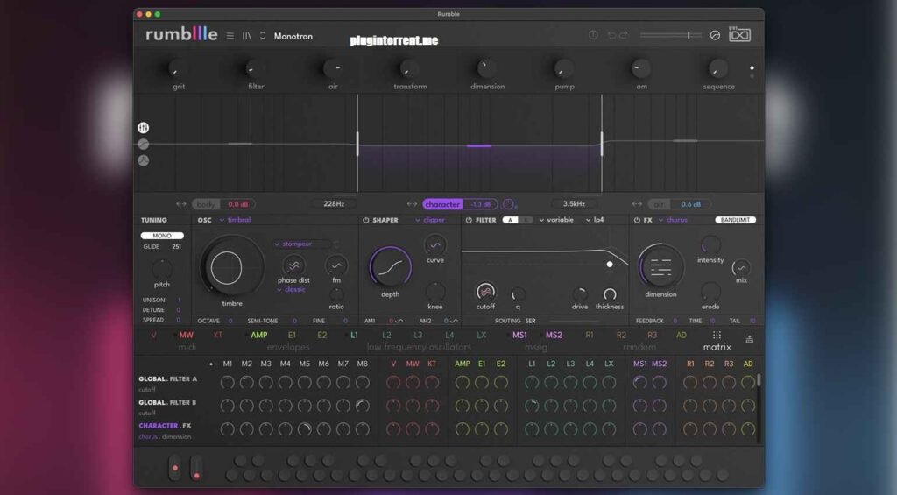The image size is (897, 495).
Task: Click the redo arrow icon
Action: coord(624,35)
